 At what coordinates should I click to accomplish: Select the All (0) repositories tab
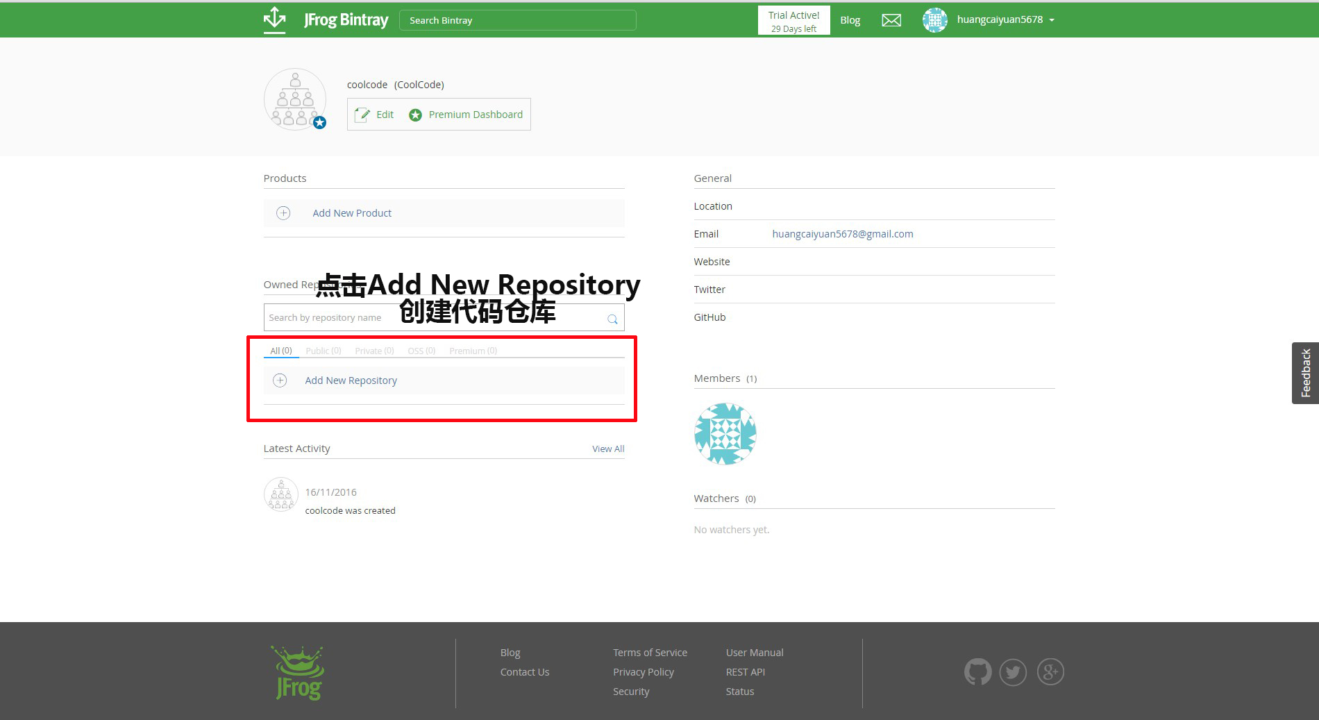click(281, 351)
